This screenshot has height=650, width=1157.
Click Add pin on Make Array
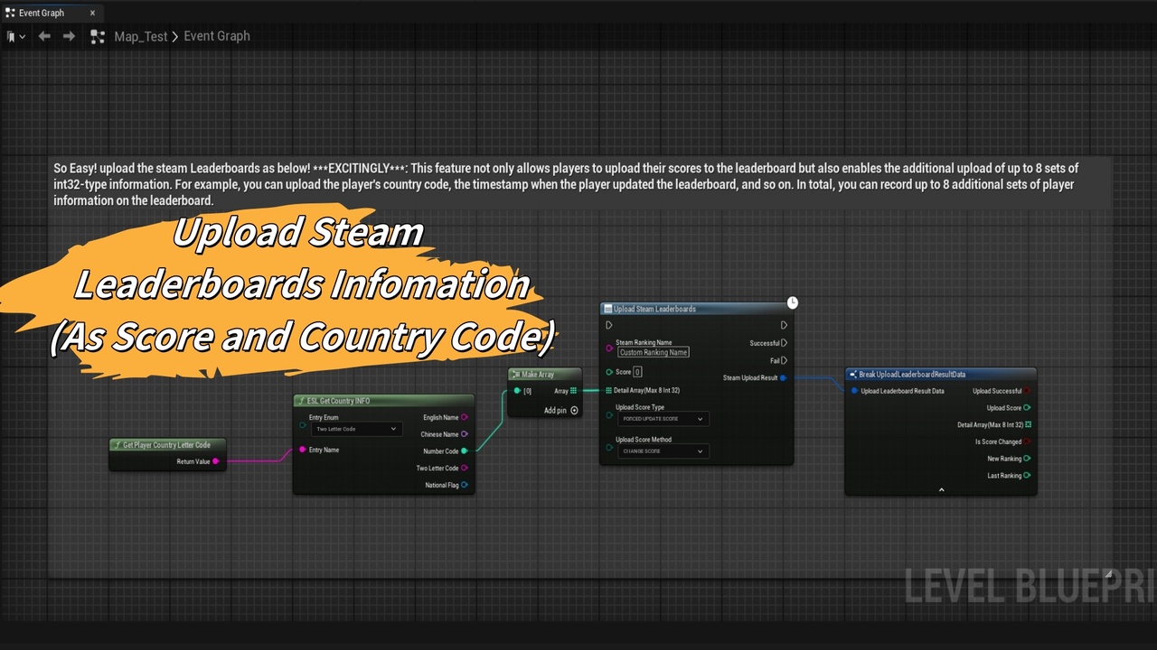pyautogui.click(x=561, y=410)
